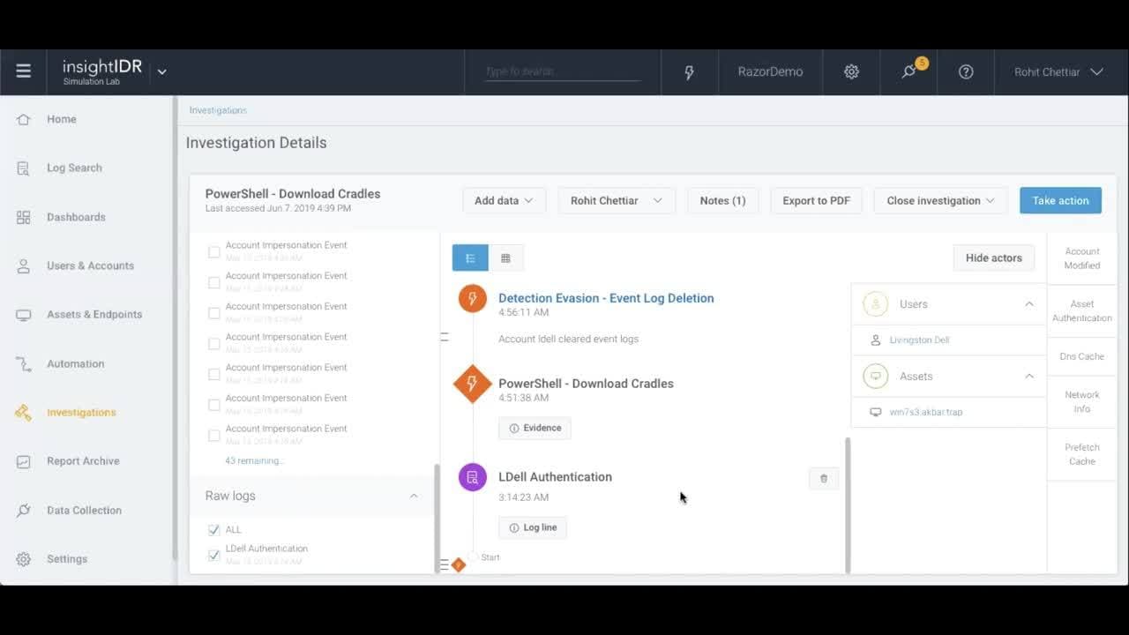The image size is (1129, 635).
Task: Check the ALL raw logs checkbox
Action: 213,530
